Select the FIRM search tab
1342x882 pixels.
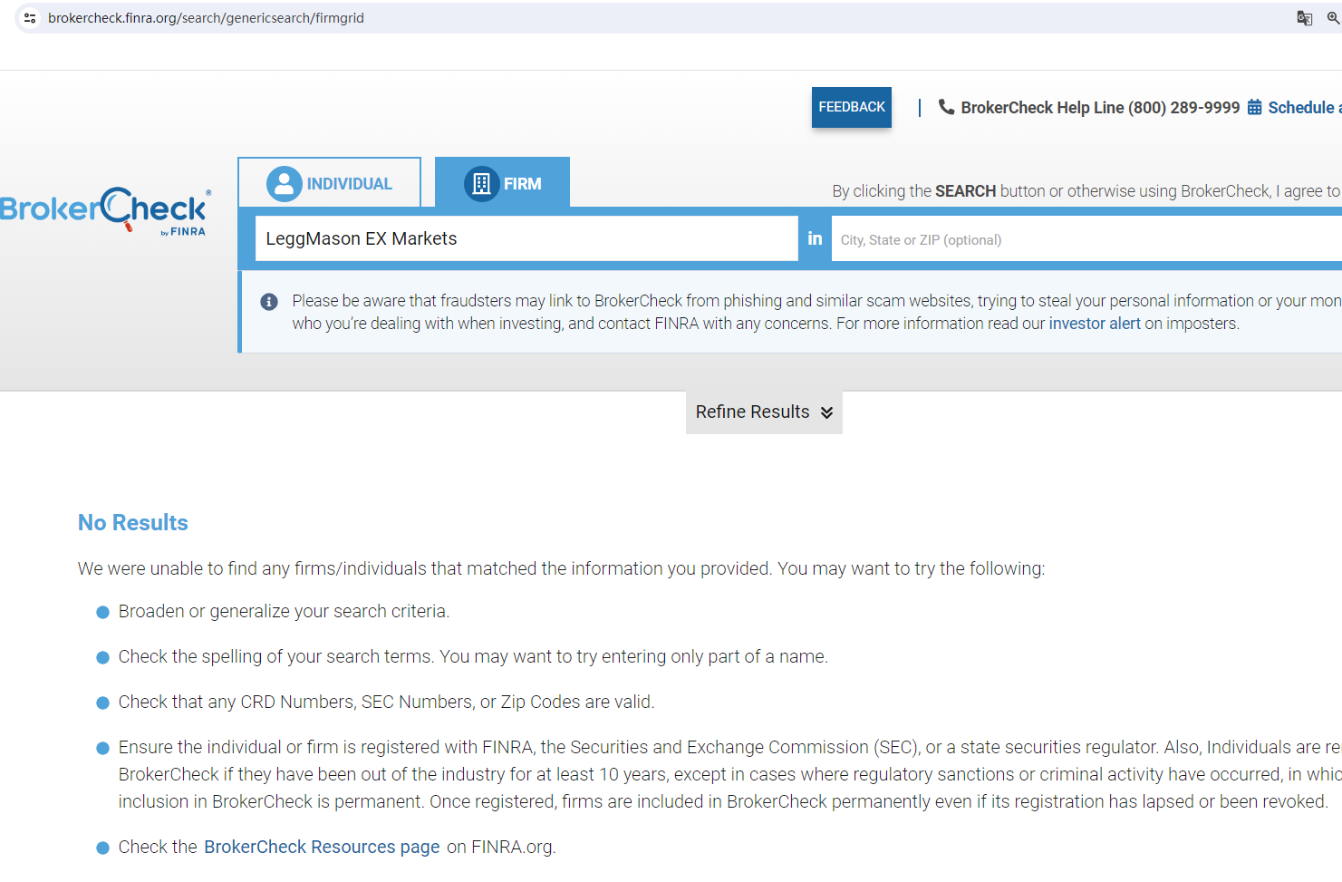click(x=503, y=182)
